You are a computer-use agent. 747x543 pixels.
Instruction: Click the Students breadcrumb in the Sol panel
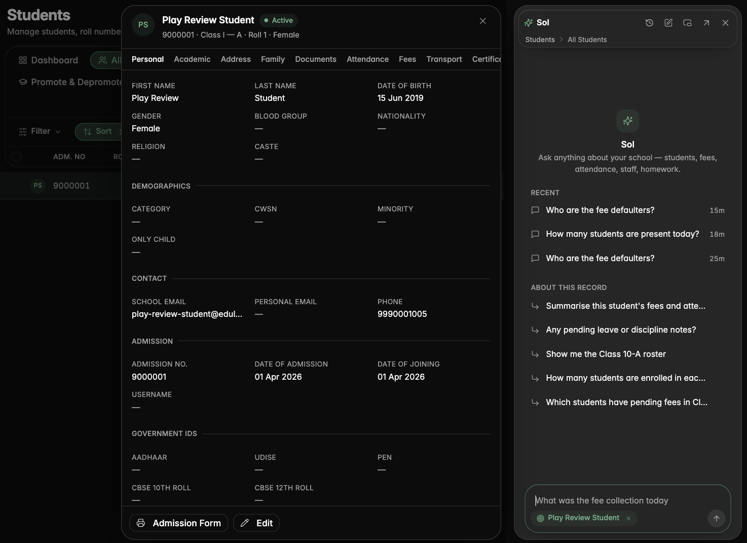540,40
